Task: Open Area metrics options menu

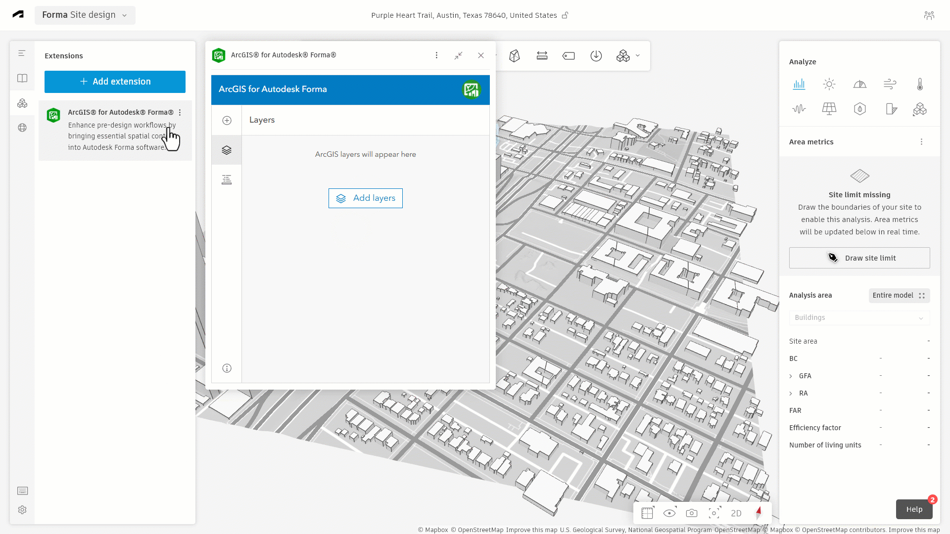Action: (x=921, y=142)
